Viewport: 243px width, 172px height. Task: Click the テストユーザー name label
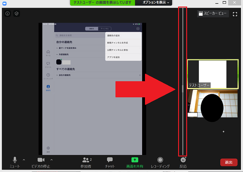(199, 85)
